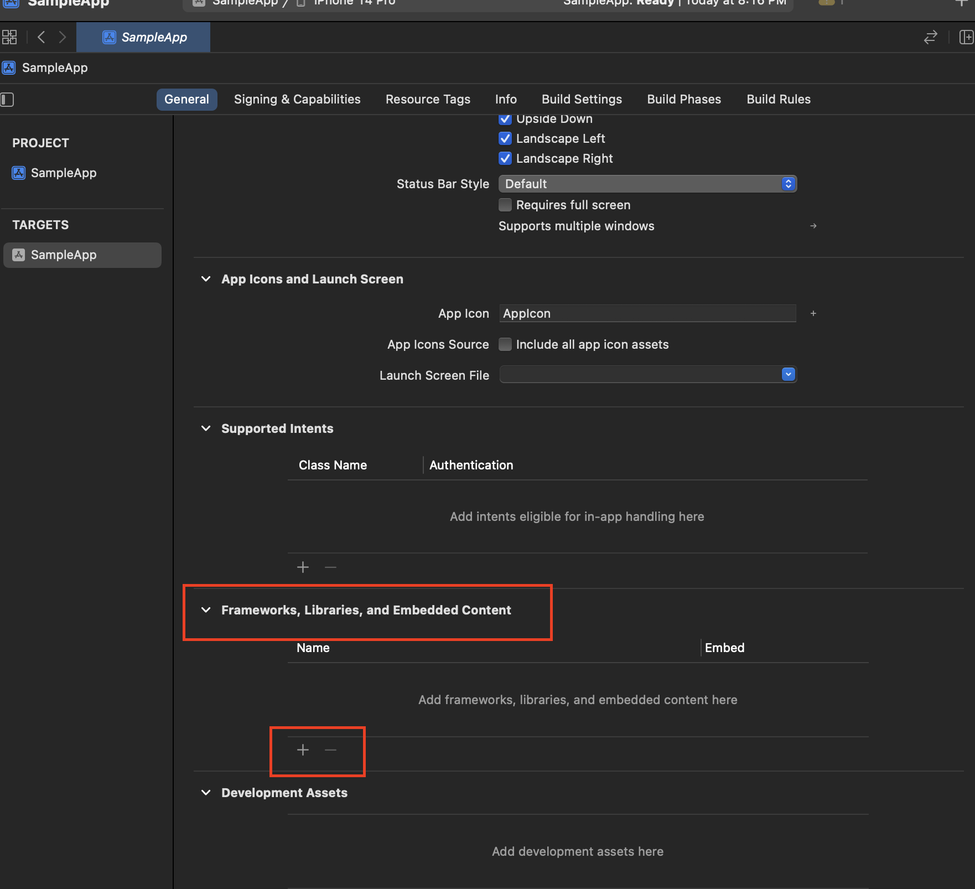Select SampleApp under TARGETS
975x889 pixels.
(x=82, y=255)
